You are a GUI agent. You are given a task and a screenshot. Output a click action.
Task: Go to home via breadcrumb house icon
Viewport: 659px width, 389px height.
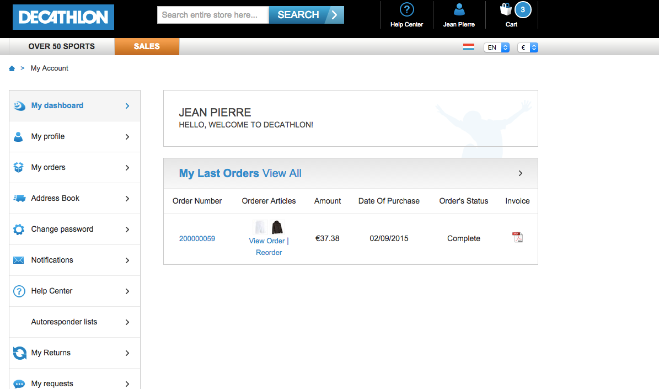(12, 68)
